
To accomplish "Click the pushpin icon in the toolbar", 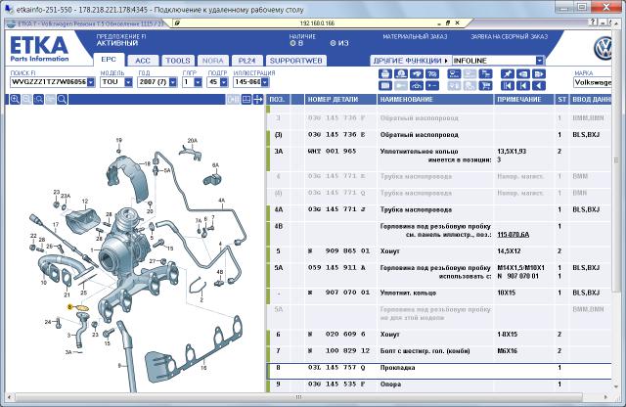I will (x=508, y=74).
